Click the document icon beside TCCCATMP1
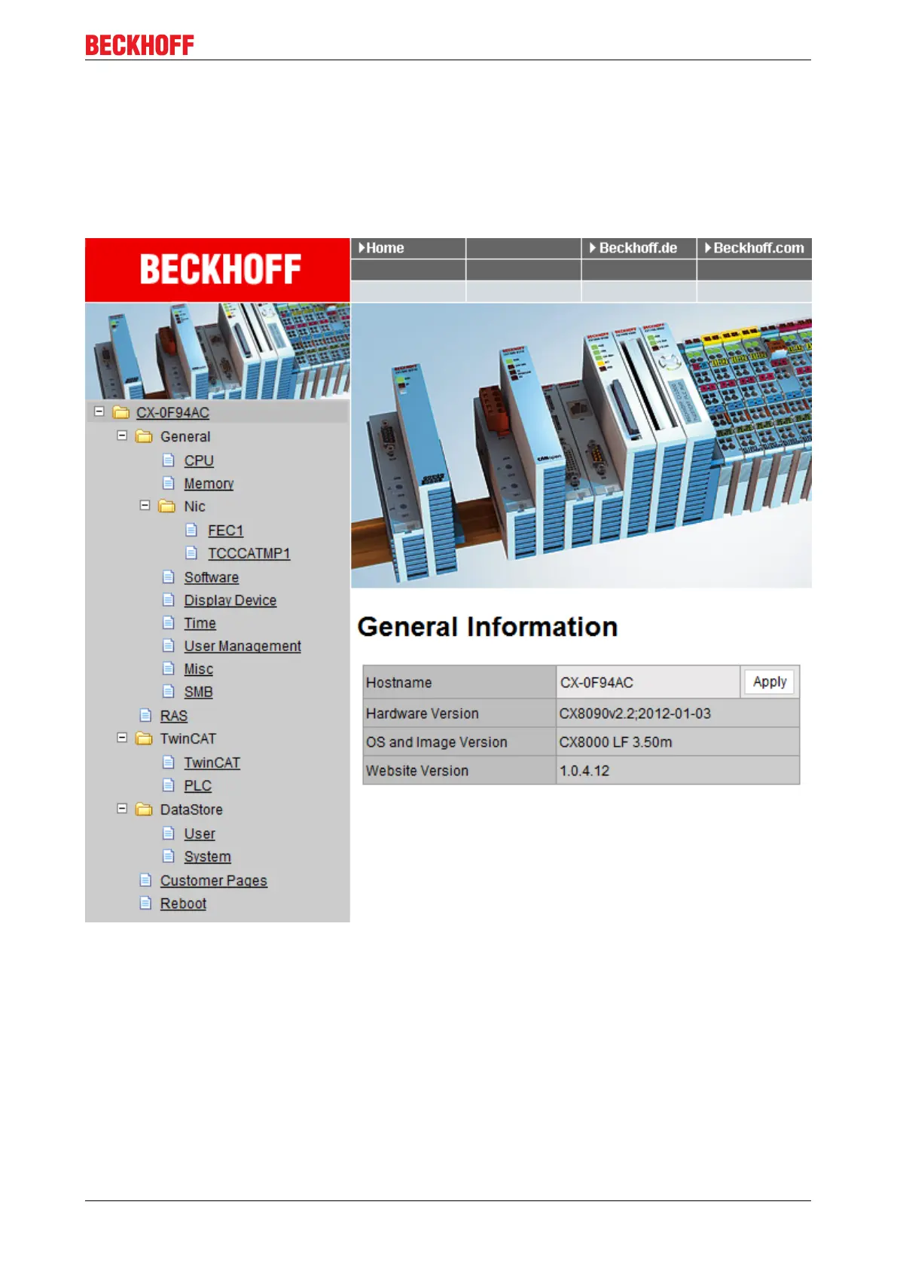 (x=192, y=553)
